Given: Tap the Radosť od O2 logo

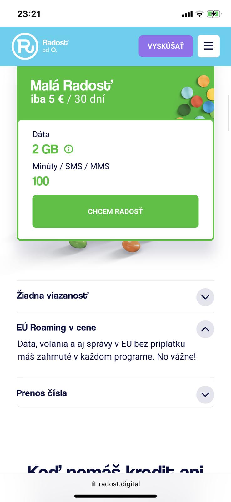Looking at the screenshot, I should pyautogui.click(x=40, y=46).
